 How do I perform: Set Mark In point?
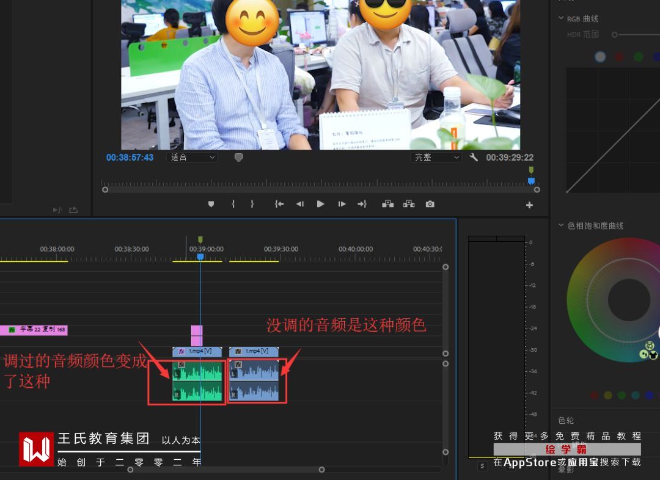click(x=233, y=204)
